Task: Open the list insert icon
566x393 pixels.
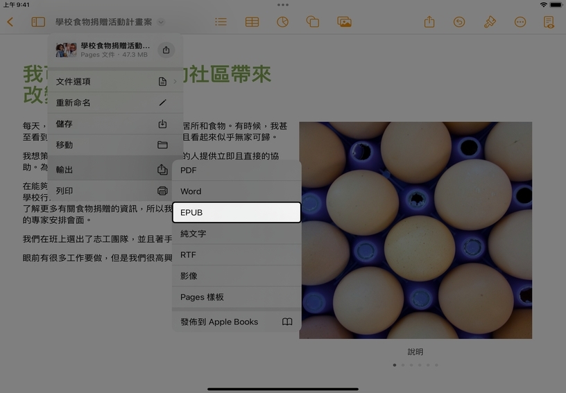Action: (221, 22)
